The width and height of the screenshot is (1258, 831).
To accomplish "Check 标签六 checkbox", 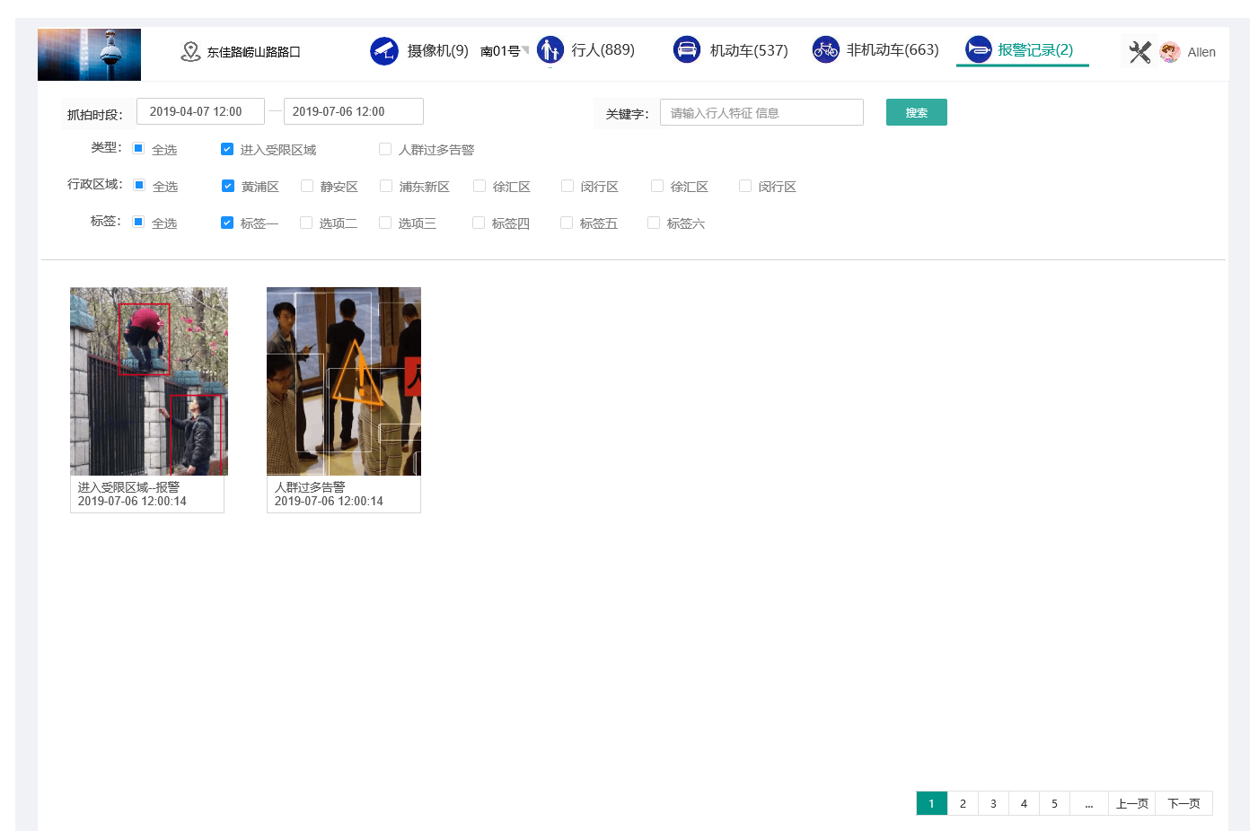I will (654, 223).
